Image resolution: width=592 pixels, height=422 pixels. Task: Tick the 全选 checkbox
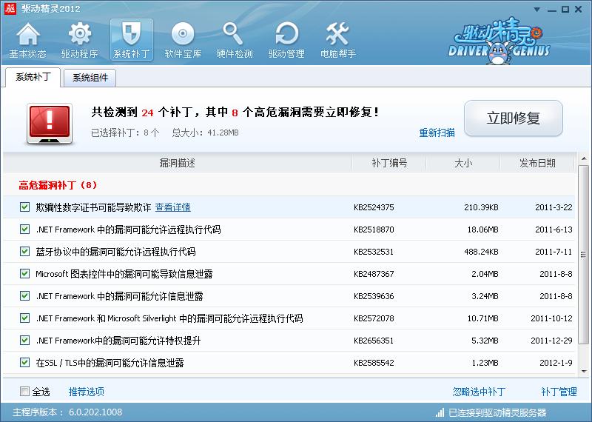25,392
